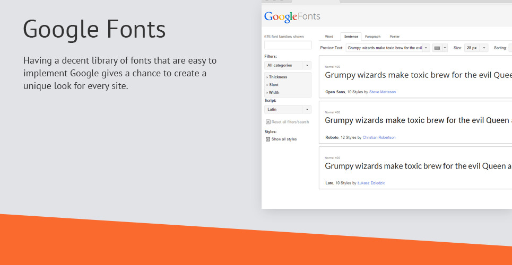The image size is (512, 265).
Task: Click the Show all styles icon
Action: pos(268,139)
